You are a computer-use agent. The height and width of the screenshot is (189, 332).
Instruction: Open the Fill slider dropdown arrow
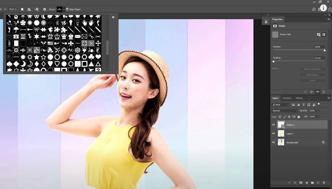click(318, 117)
